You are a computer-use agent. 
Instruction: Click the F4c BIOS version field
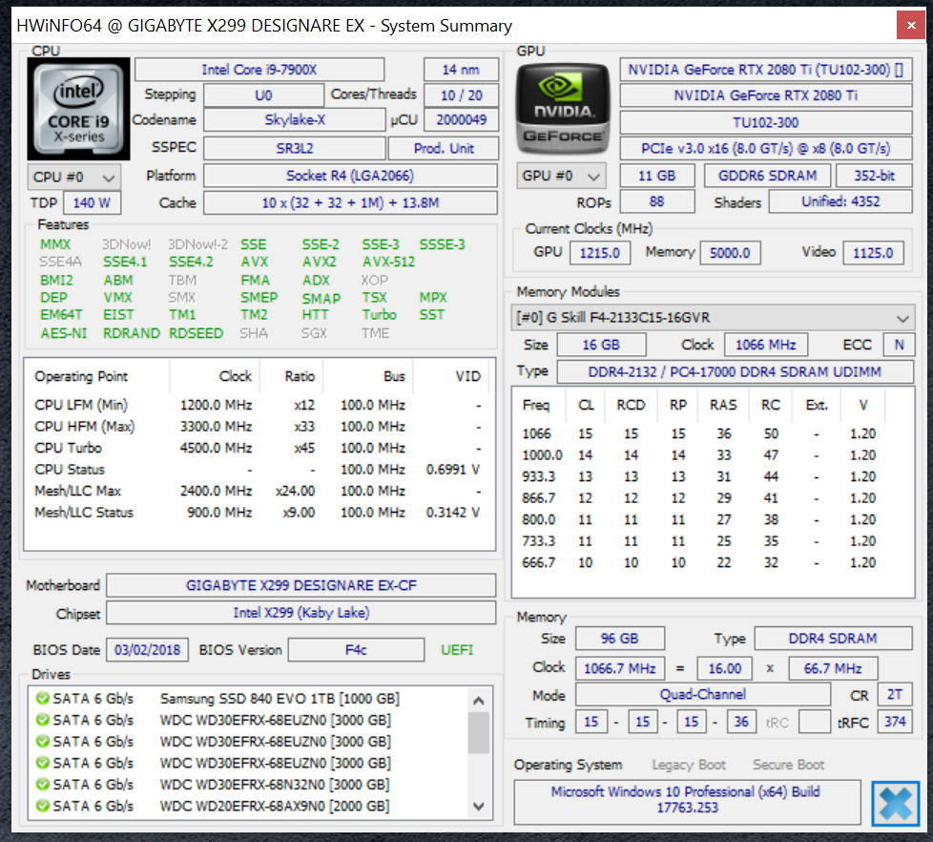pyautogui.click(x=356, y=650)
